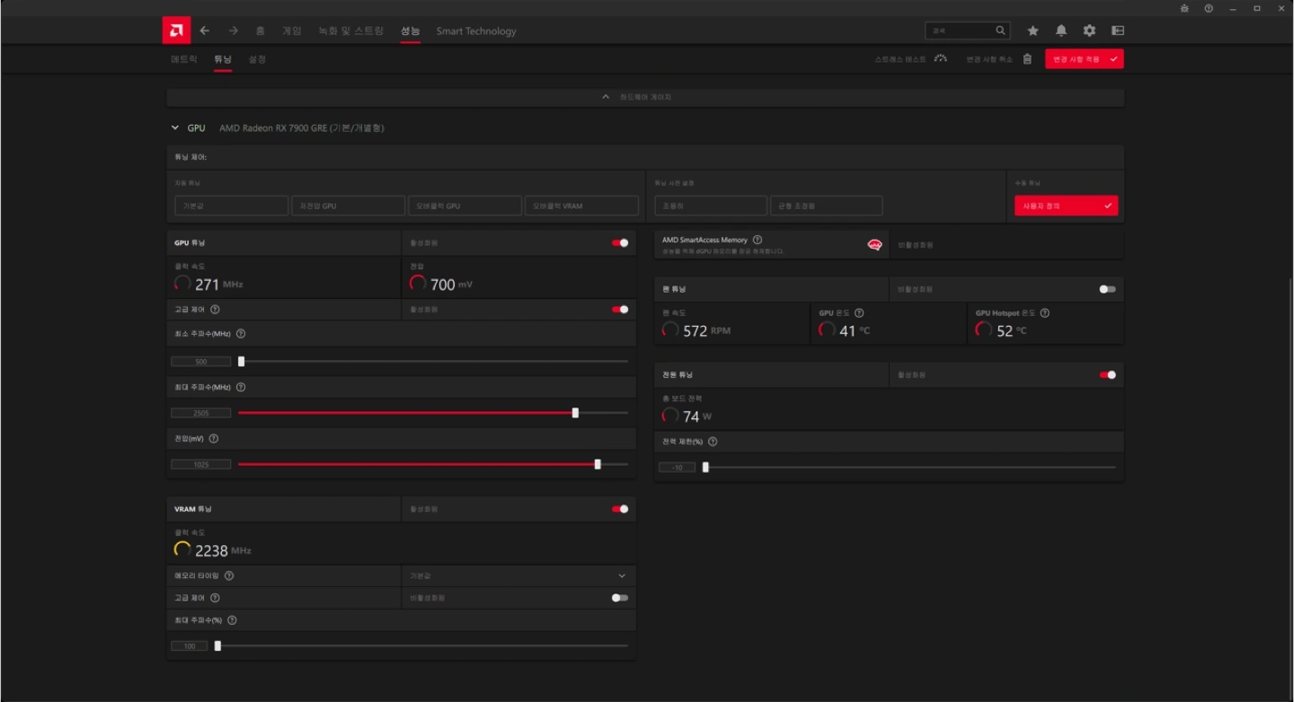Open help for 전압(mV)
The width and height of the screenshot is (1294, 702).
click(x=214, y=439)
